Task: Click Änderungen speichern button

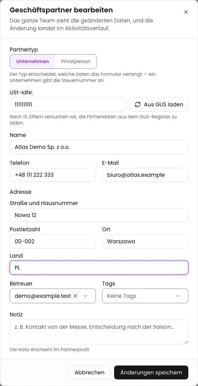Action: click(151, 372)
